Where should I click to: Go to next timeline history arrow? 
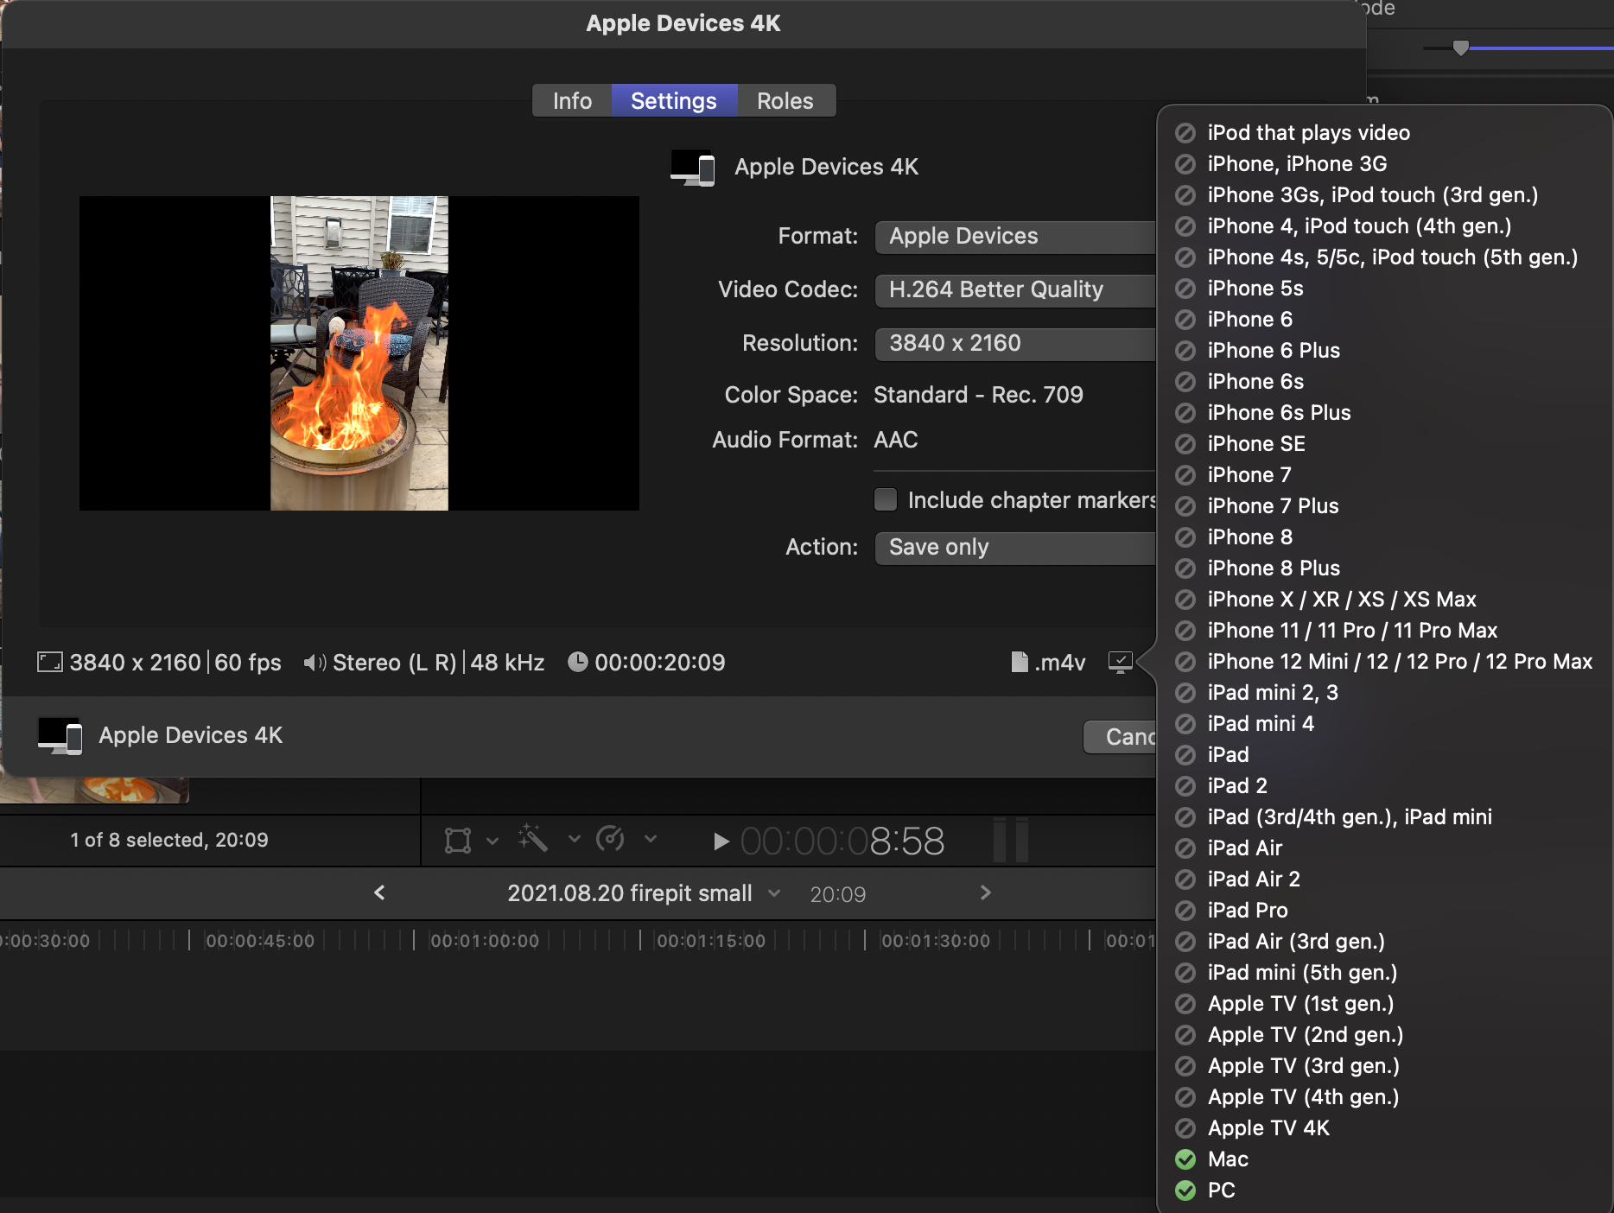(986, 892)
